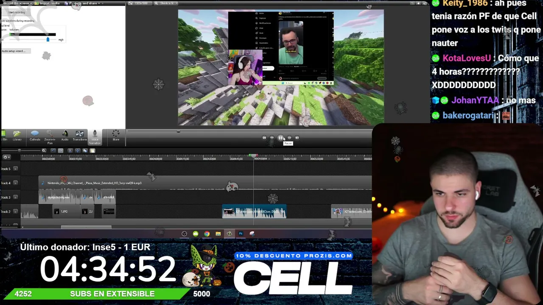Open the Record the screen dropdown
The width and height of the screenshot is (543, 305).
coord(17,3)
